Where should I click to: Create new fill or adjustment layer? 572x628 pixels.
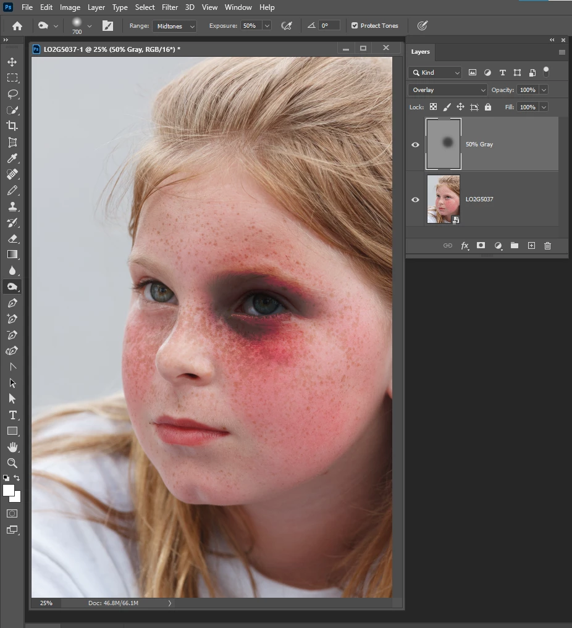[498, 246]
